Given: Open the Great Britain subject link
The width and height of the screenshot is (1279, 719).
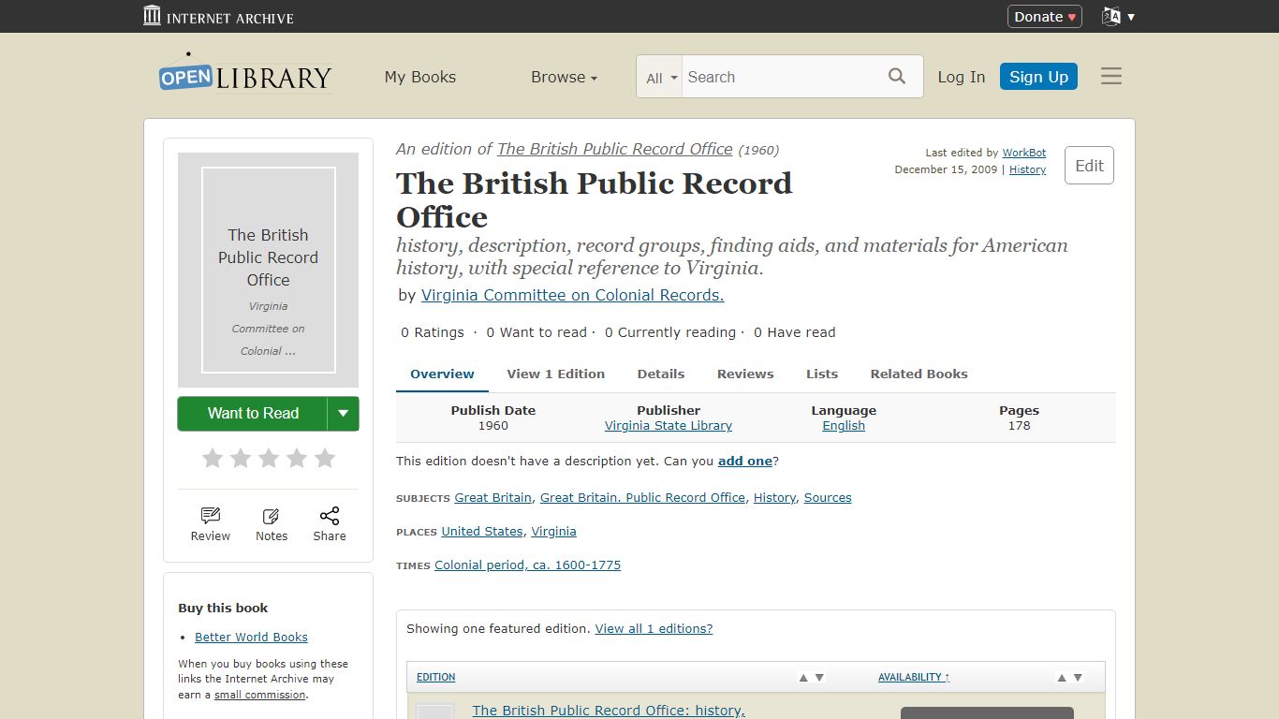Looking at the screenshot, I should [x=493, y=498].
